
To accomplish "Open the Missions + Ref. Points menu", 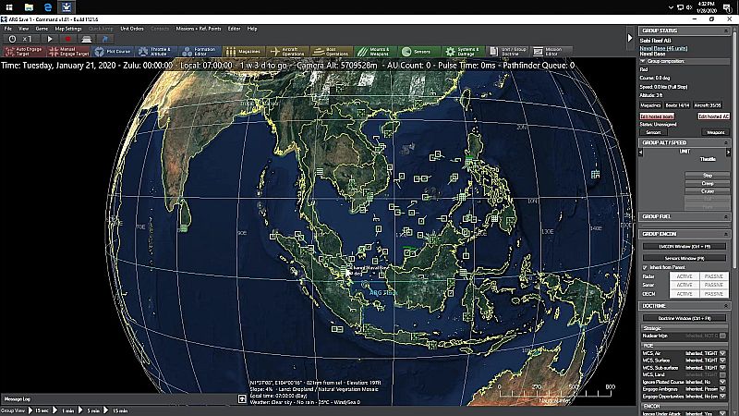I will [199, 29].
